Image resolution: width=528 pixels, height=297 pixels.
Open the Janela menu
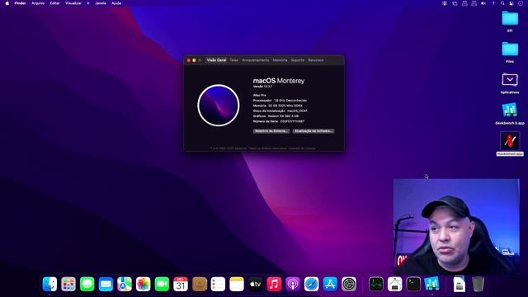(101, 3)
